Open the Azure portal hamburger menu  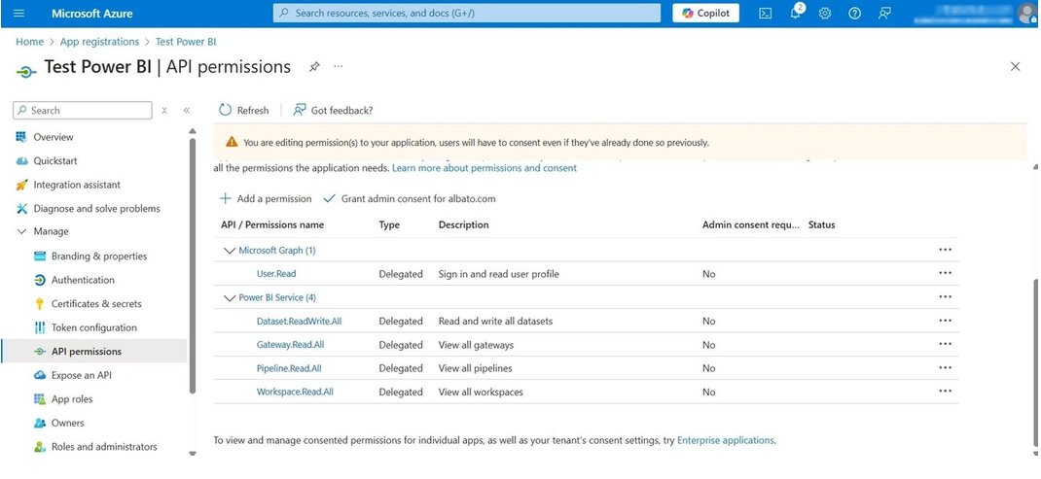coord(18,14)
